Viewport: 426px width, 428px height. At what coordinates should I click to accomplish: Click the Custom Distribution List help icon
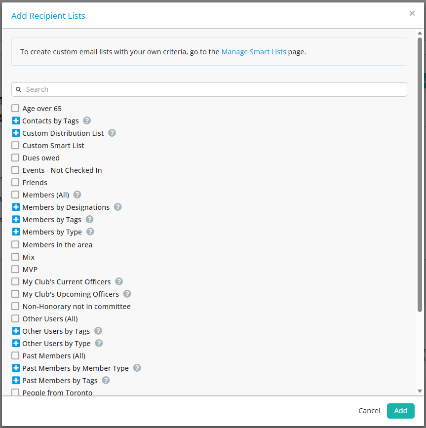pyautogui.click(x=112, y=133)
